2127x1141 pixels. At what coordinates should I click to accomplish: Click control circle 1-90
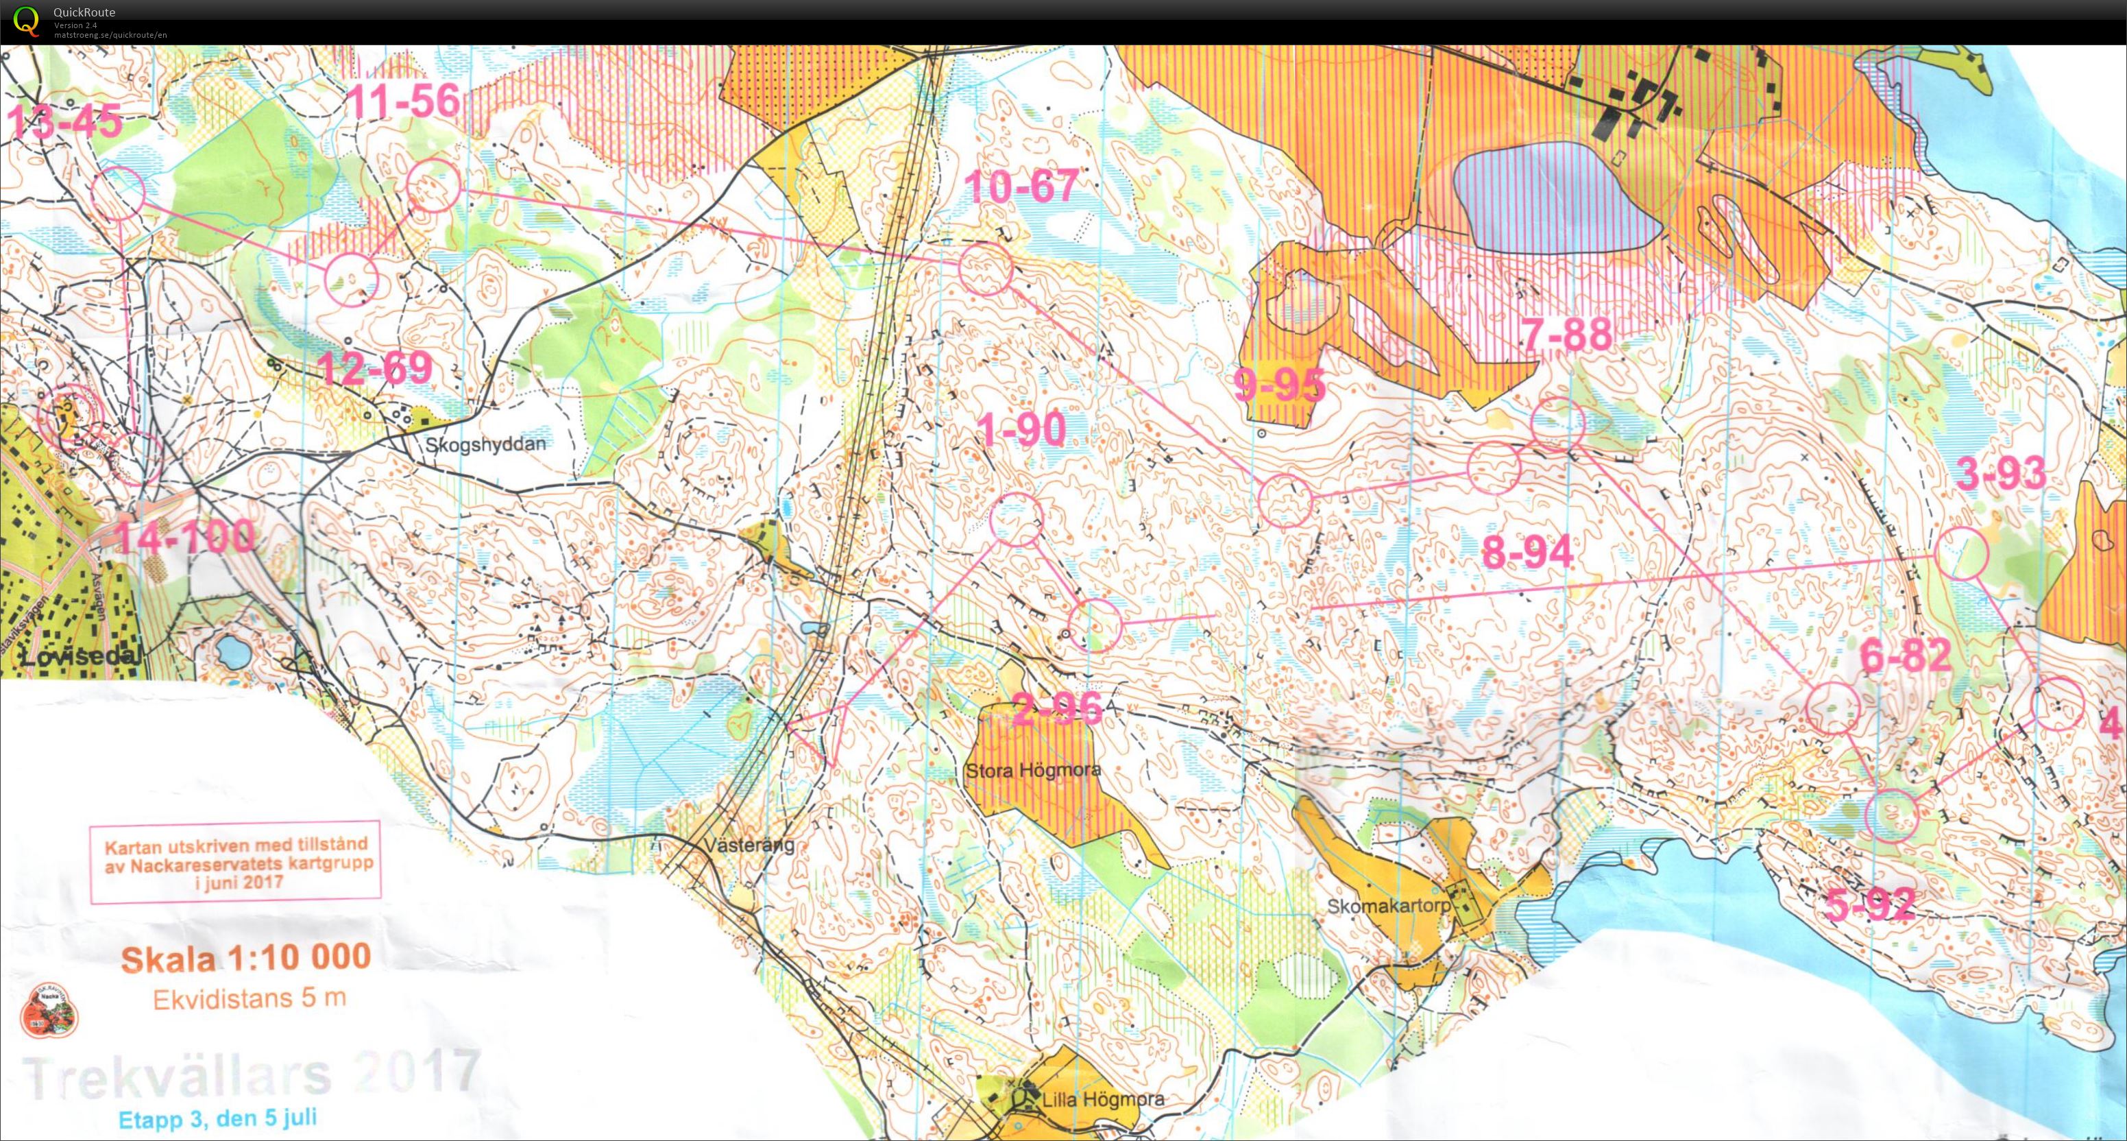1017,519
